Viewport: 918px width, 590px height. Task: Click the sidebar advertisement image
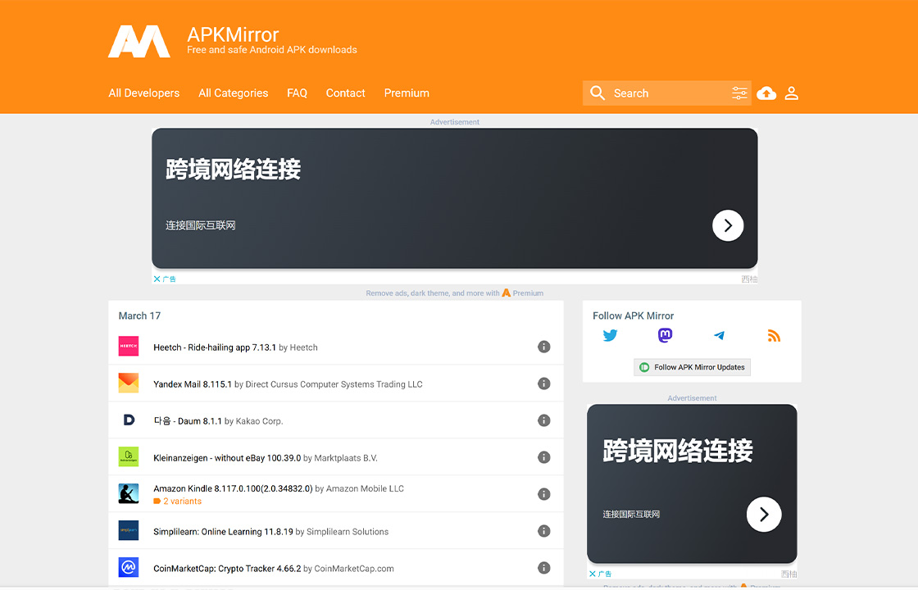point(692,484)
